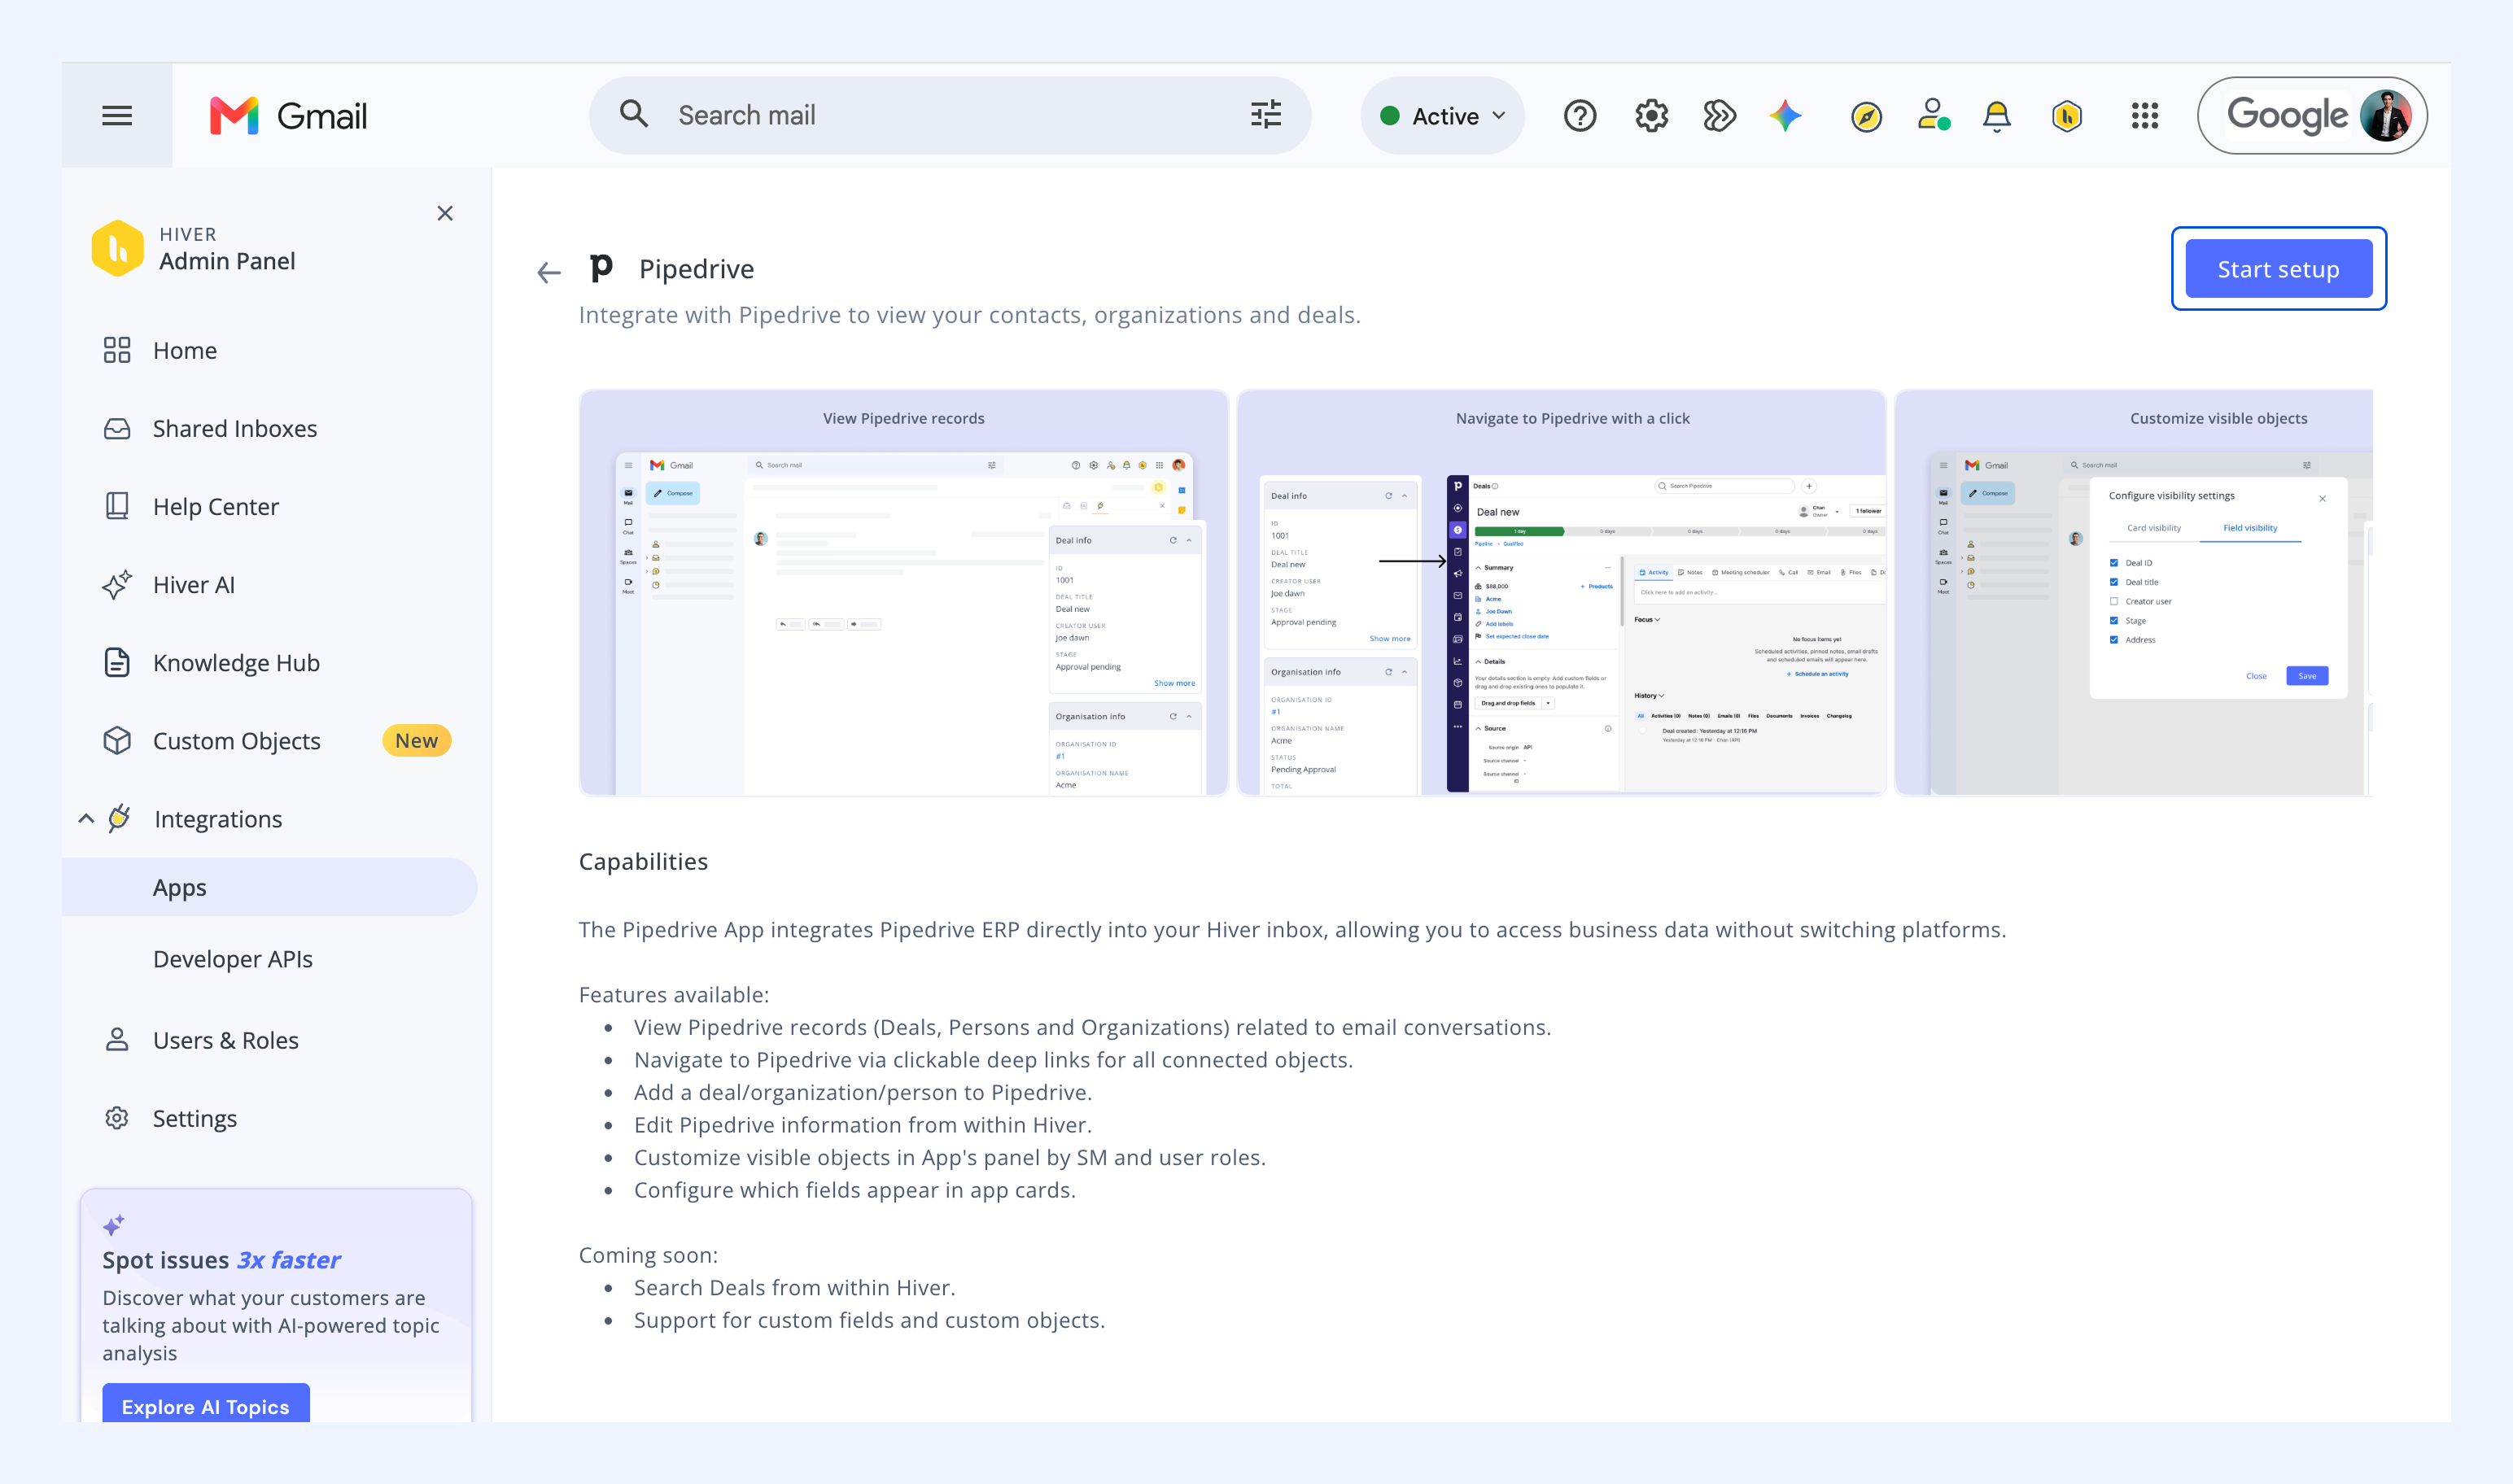2513x1484 pixels.
Task: Click the yellow compass icon
Action: point(1866,117)
